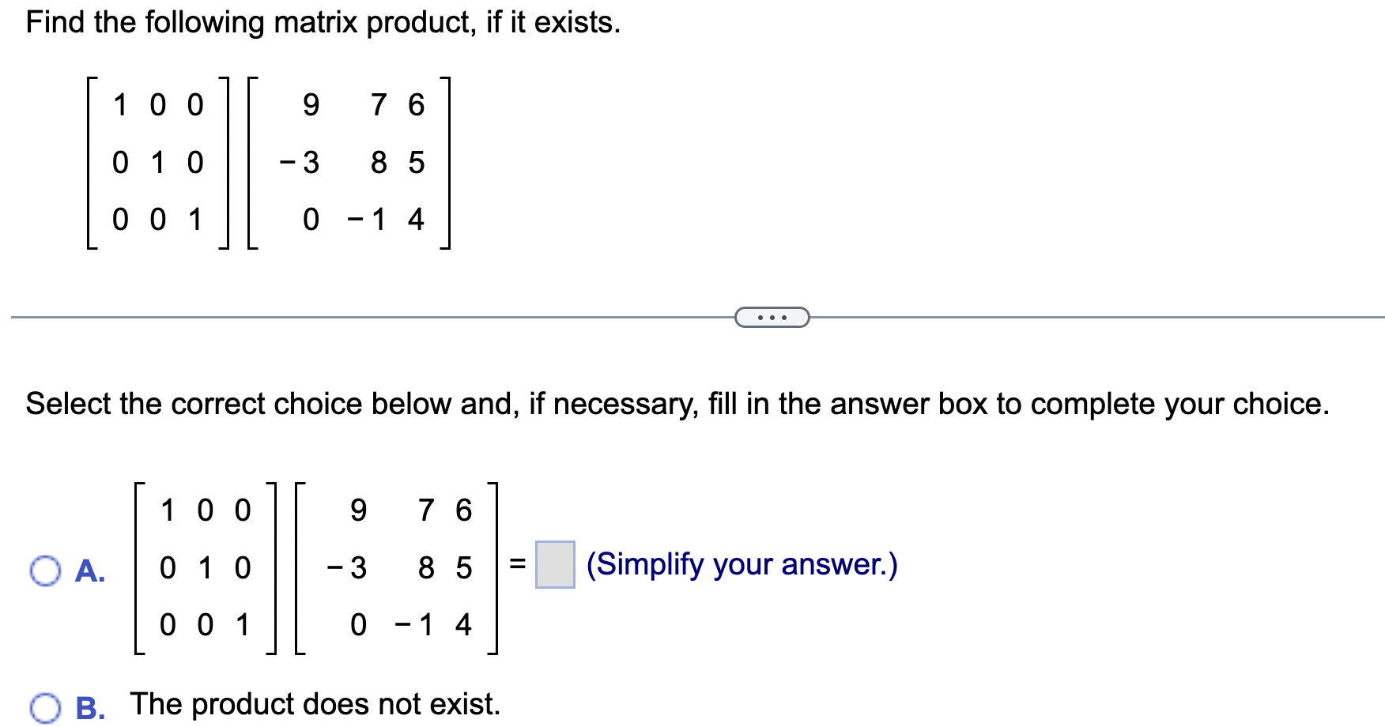Click the equals sign in choice A
Image resolution: width=1385 pixels, height=727 pixels.
coord(515,564)
